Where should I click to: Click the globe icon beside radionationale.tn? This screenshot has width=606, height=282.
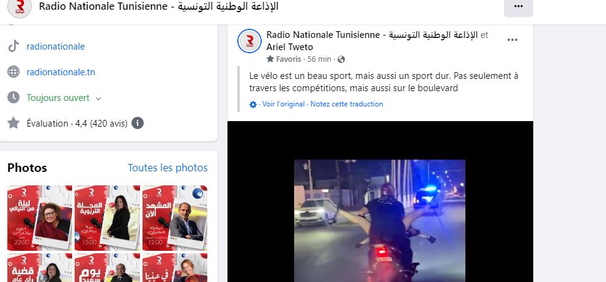tap(13, 72)
